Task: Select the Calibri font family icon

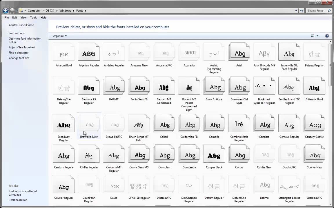Action: [x=164, y=123]
